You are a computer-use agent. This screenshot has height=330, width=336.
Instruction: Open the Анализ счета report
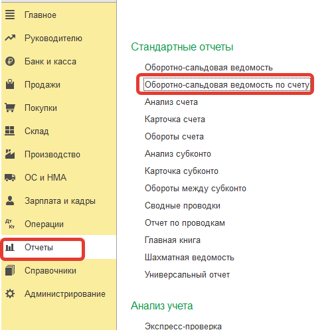pos(171,102)
